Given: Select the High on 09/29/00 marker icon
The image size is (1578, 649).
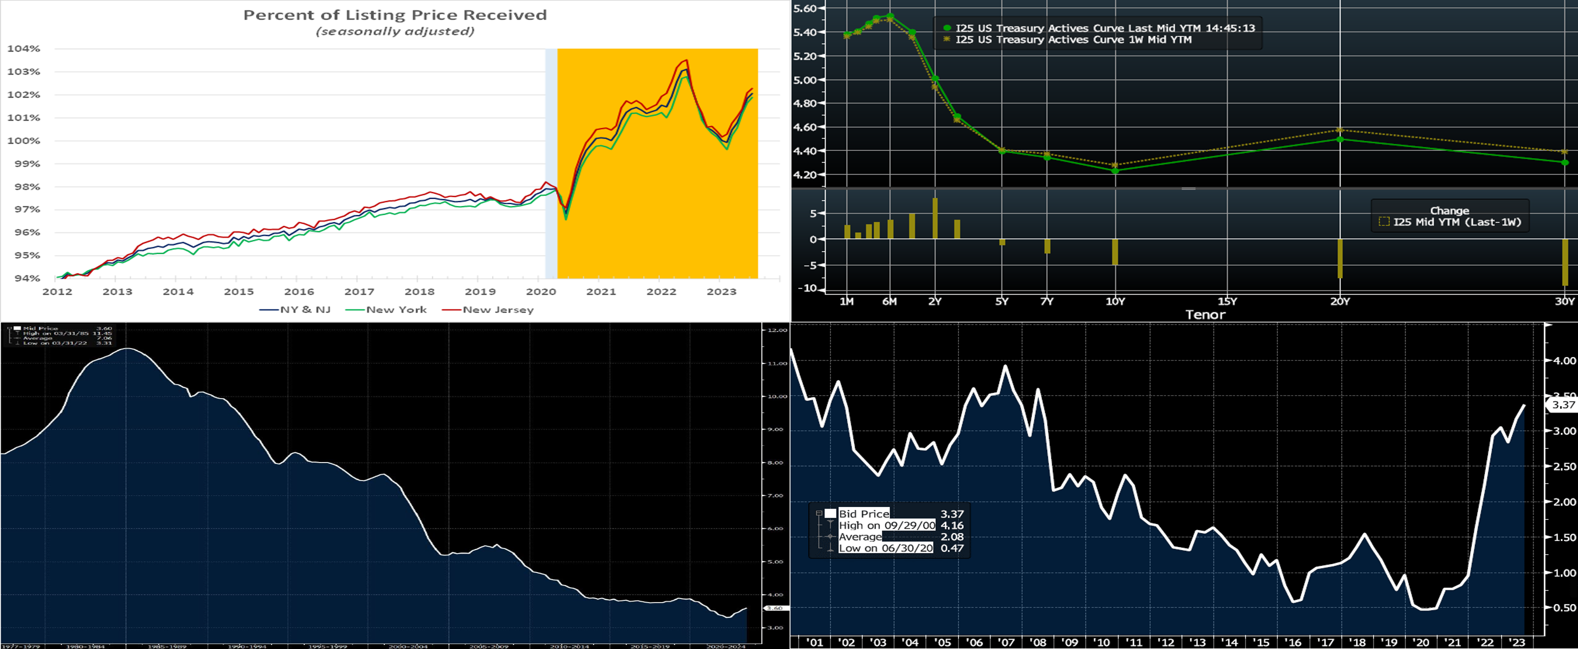Looking at the screenshot, I should (830, 525).
